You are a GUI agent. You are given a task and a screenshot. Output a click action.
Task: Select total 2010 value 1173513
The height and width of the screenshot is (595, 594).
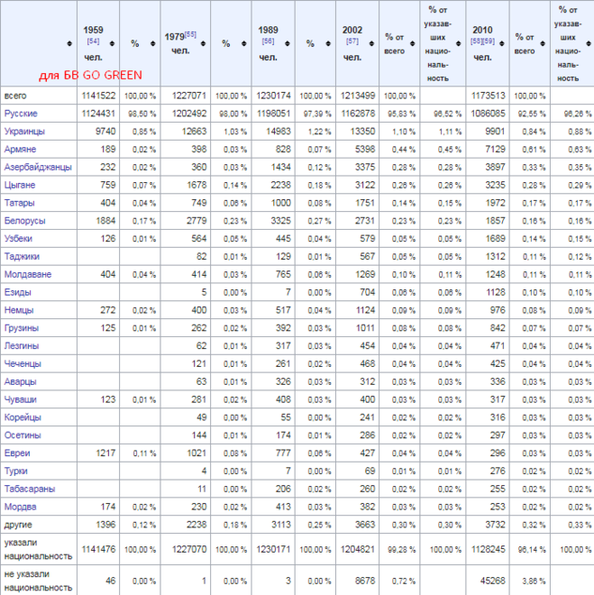tap(489, 96)
